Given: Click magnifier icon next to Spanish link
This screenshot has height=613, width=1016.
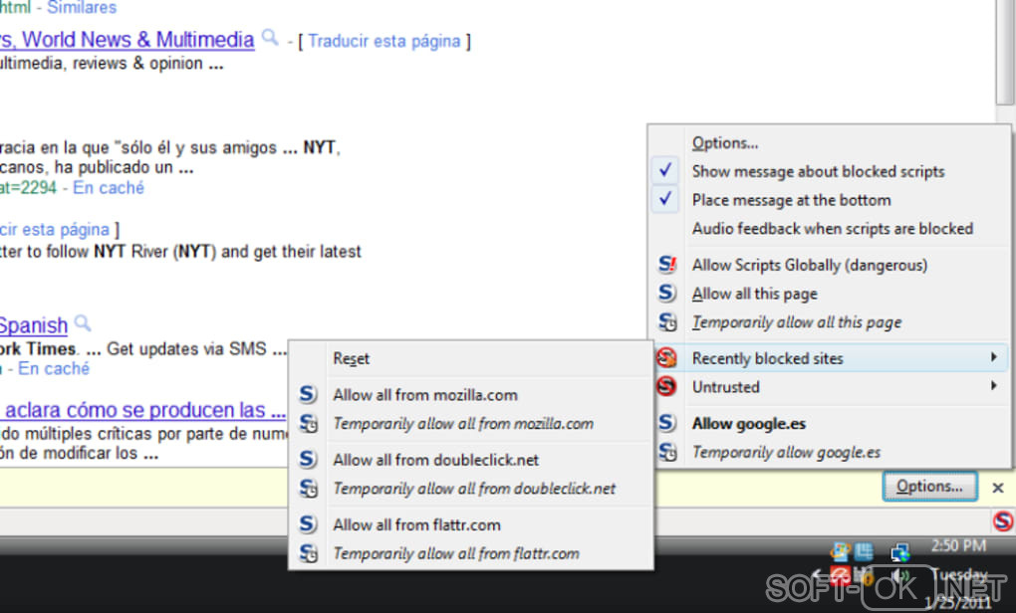Looking at the screenshot, I should [x=83, y=322].
